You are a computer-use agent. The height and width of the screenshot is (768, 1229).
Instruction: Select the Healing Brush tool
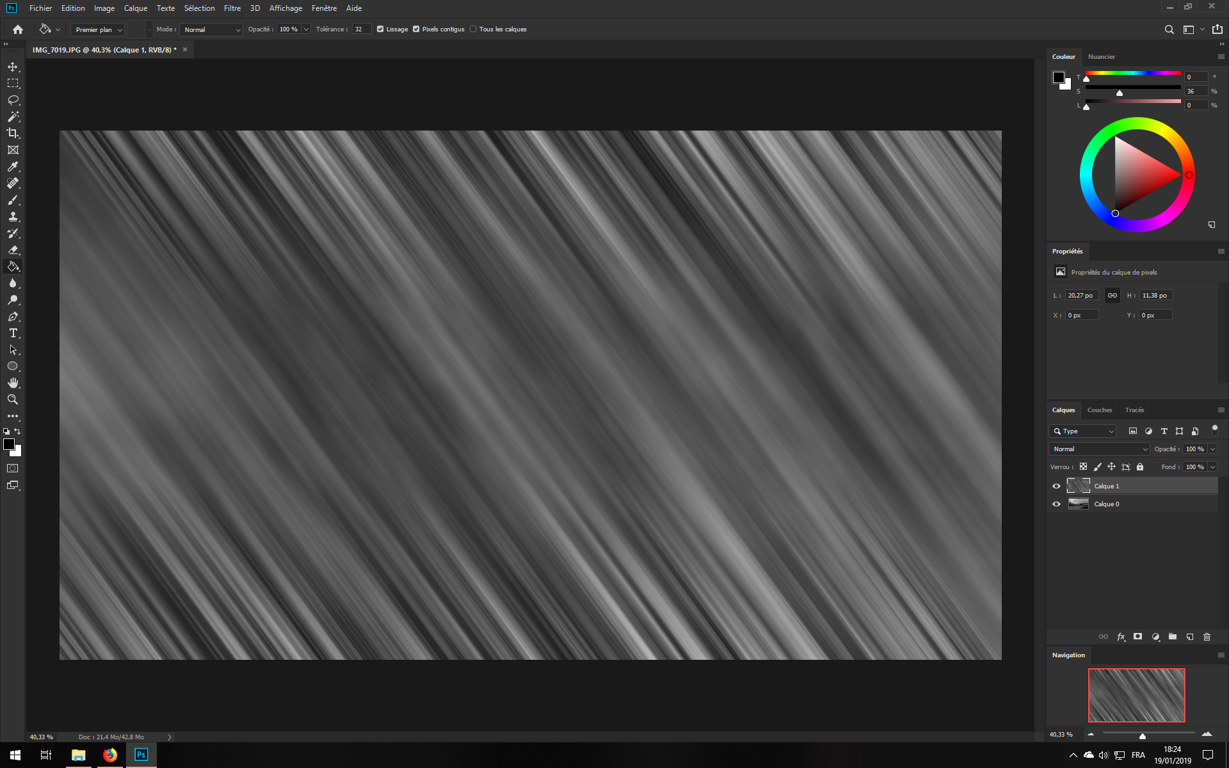(x=13, y=183)
